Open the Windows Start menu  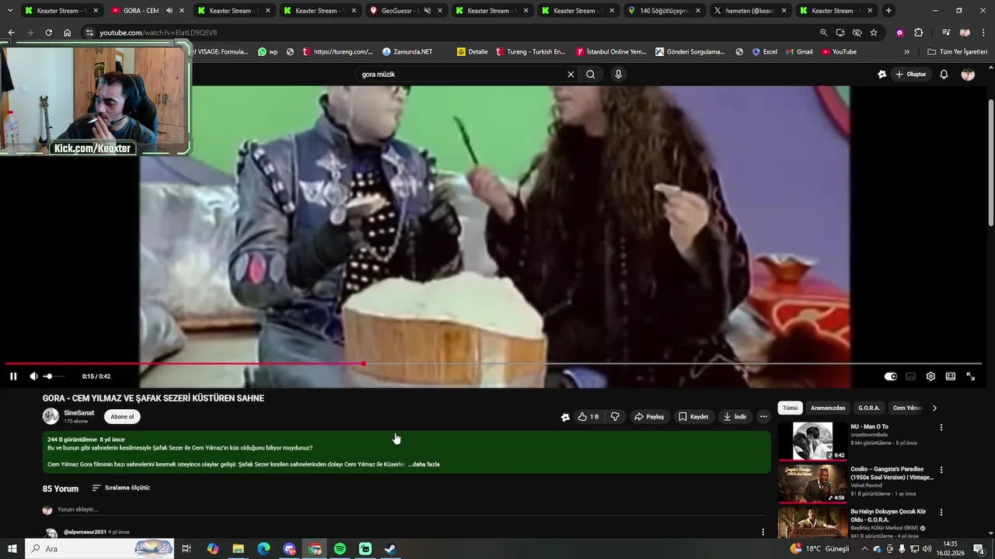pyautogui.click(x=12, y=549)
